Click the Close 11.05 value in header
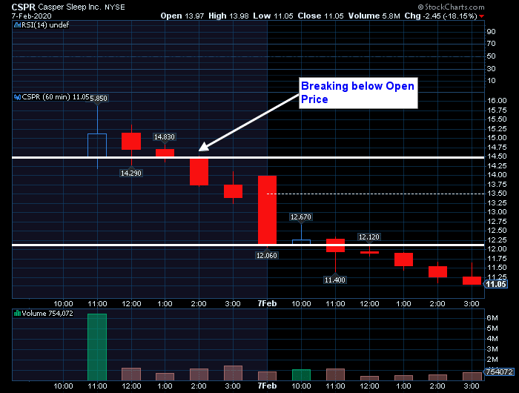The image size is (519, 393). 320,16
